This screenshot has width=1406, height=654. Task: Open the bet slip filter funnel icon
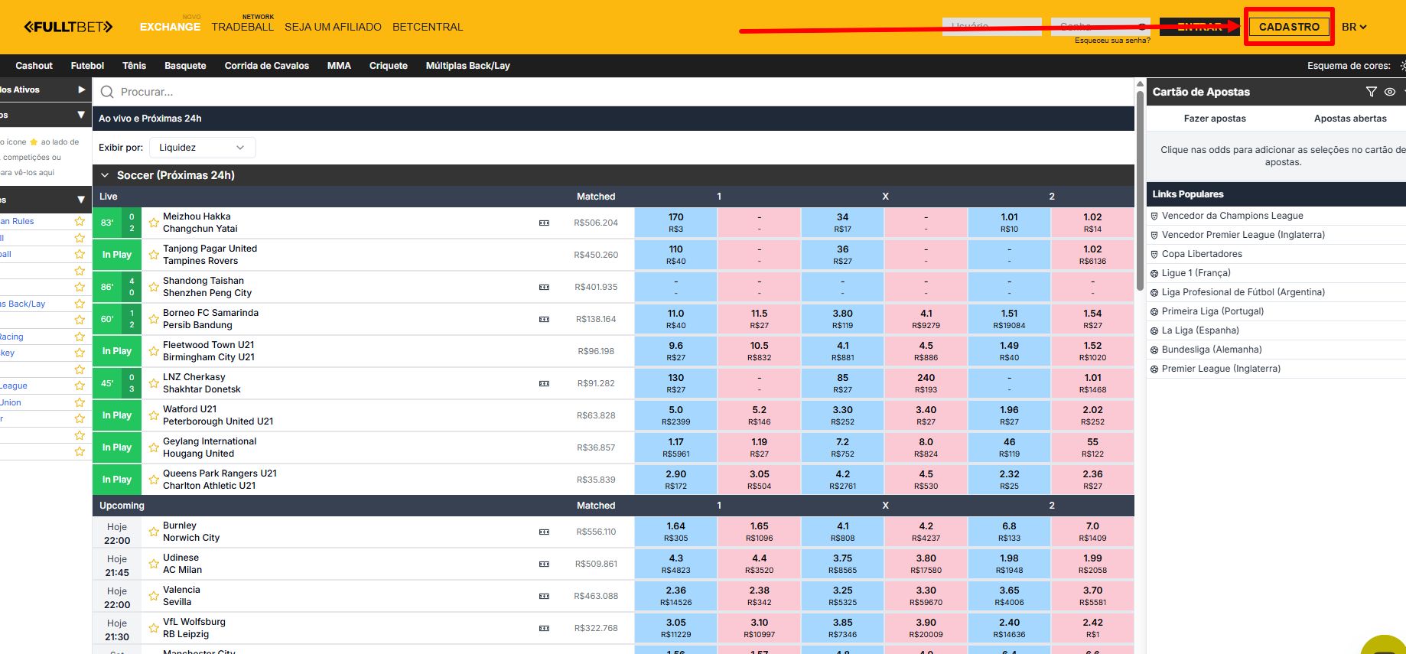(x=1372, y=92)
